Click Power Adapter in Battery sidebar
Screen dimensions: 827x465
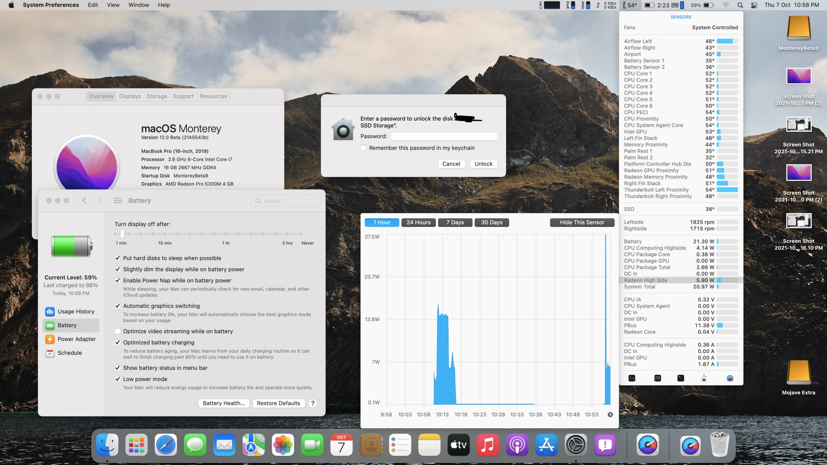76,339
